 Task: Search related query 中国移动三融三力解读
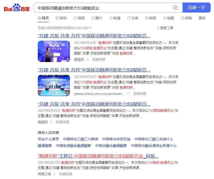(81, 139)
